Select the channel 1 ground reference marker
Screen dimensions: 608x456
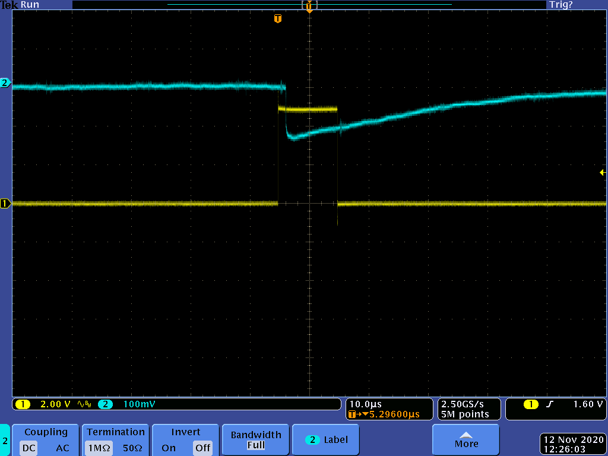(x=5, y=204)
